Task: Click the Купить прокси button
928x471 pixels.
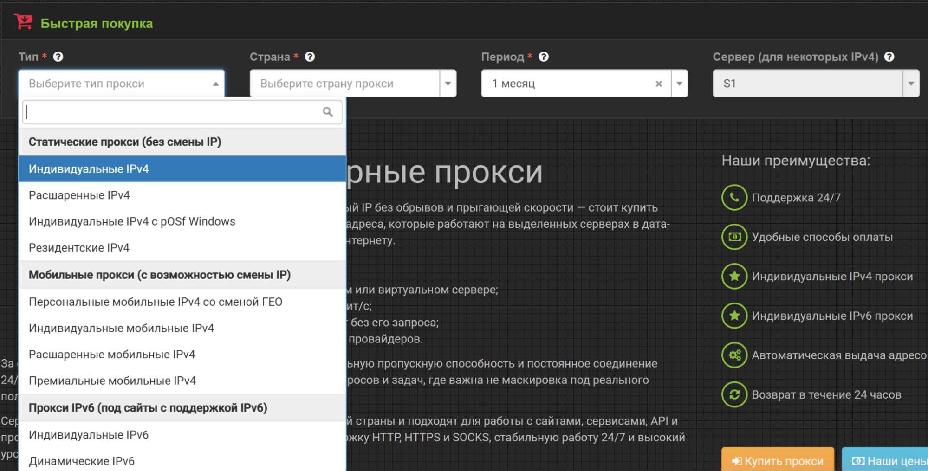Action: (778, 460)
